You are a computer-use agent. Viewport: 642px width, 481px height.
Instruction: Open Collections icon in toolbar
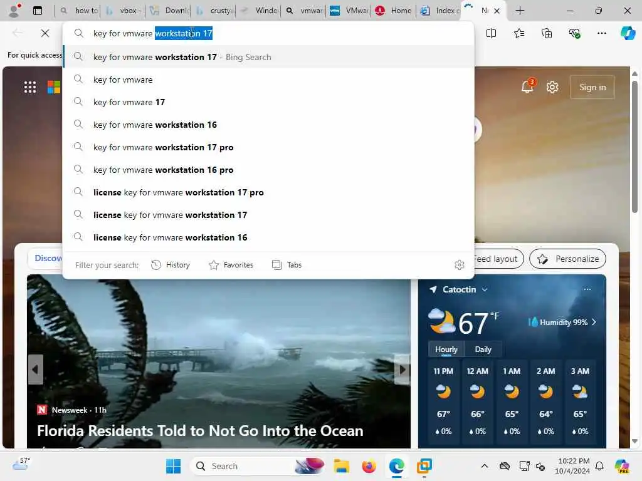click(x=547, y=33)
